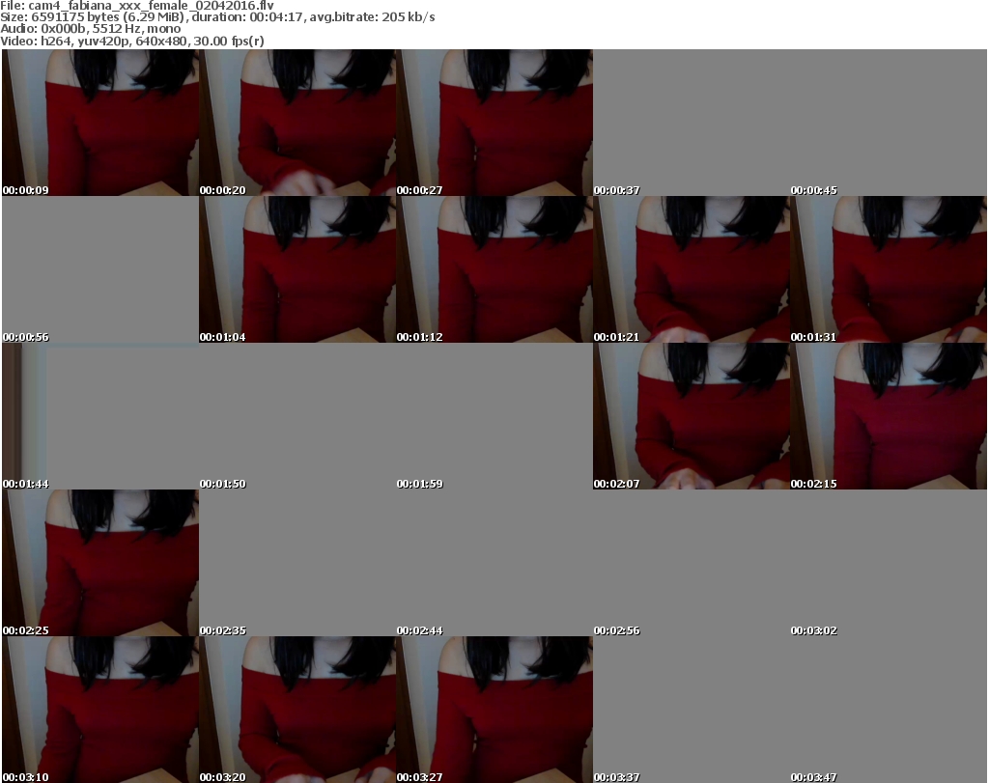
Task: Select the partly gray frame at 00:01:44
Action: pos(100,416)
